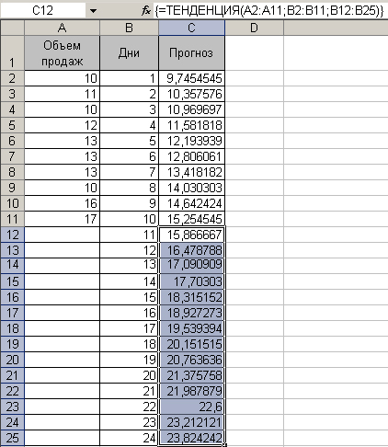The height and width of the screenshot is (447, 388).
Task: Select the header cell 'Дни'
Action: click(129, 53)
